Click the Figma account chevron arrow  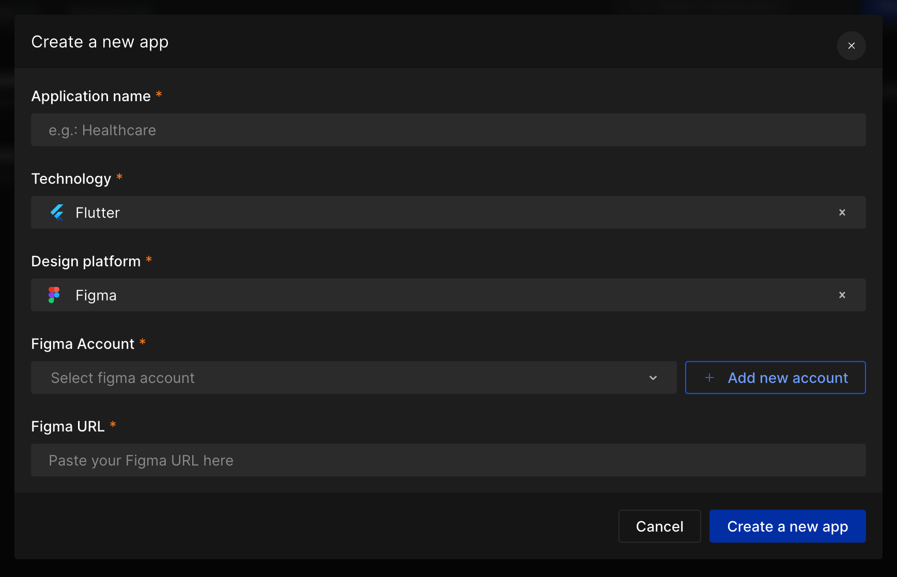(653, 378)
